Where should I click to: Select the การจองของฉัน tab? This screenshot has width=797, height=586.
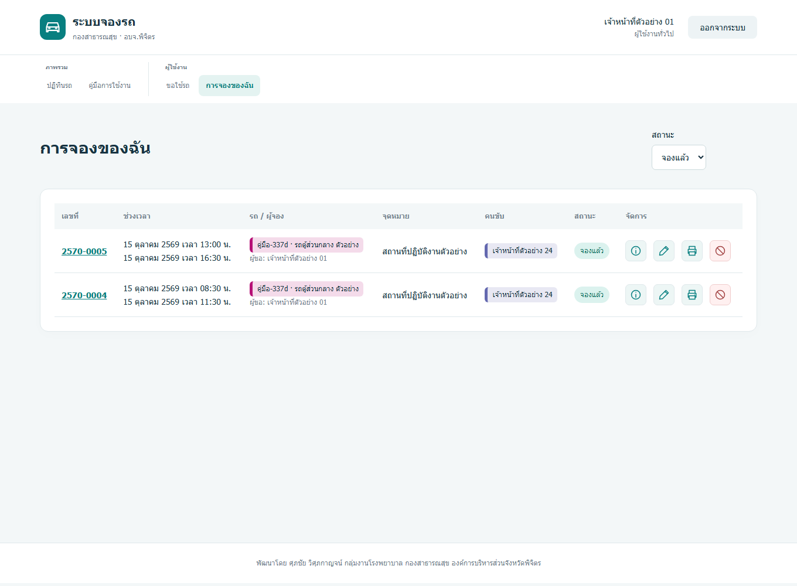230,86
